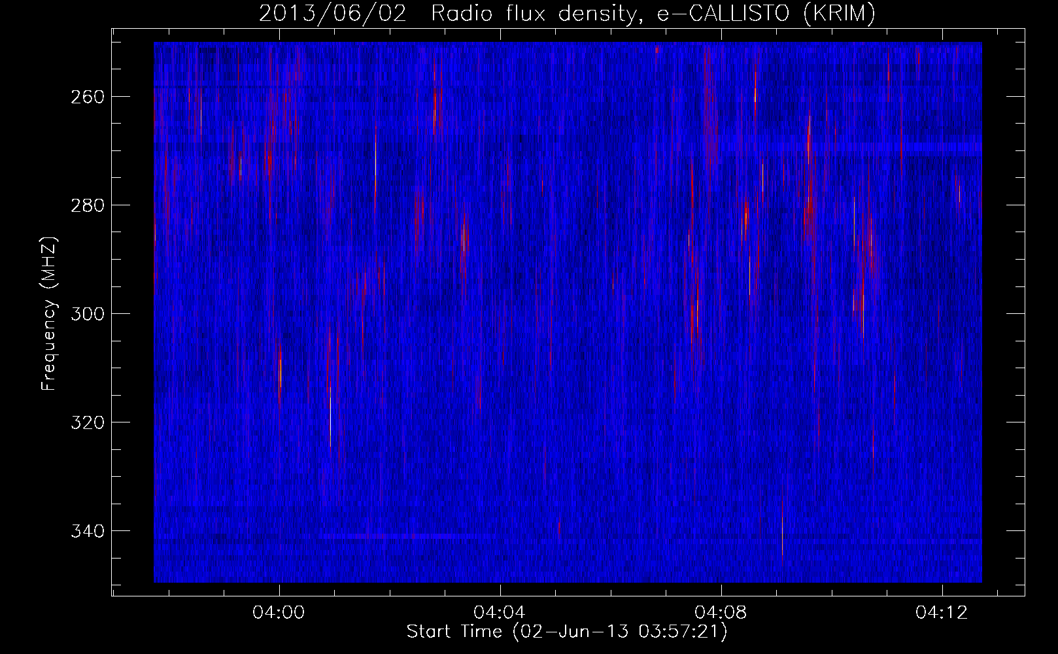Click the 300 frequency tick label
The height and width of the screenshot is (654, 1058).
tap(87, 314)
